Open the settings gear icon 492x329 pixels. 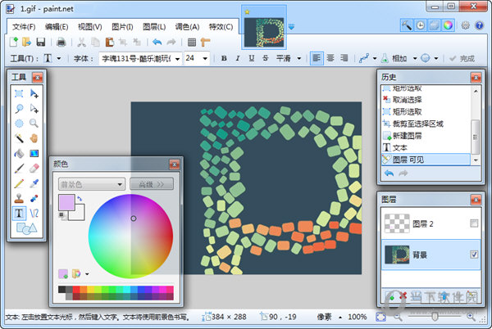pos(466,25)
